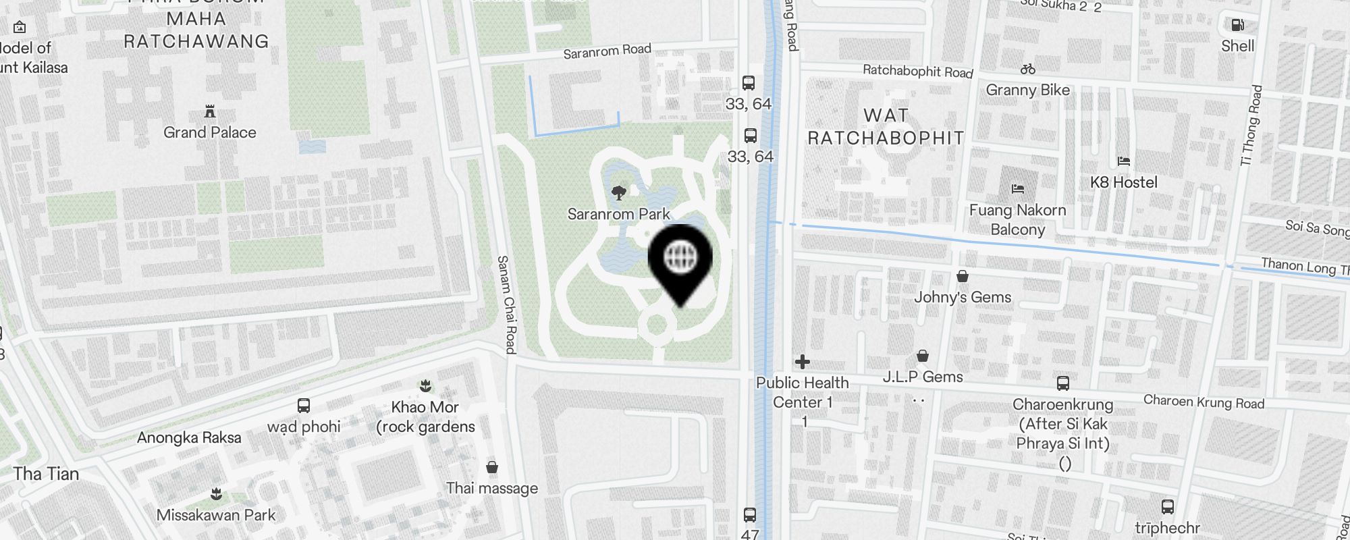Image resolution: width=1350 pixels, height=540 pixels.
Task: Click Johny's Gems shopping bag icon
Action: (963, 276)
